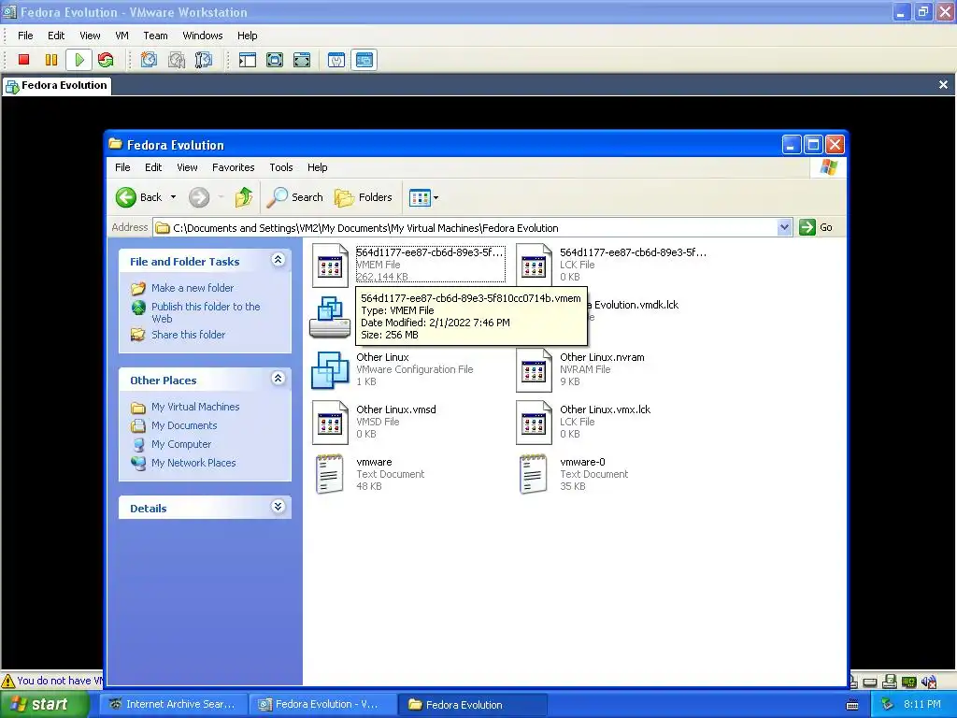Click the Windows start button
Viewport: 957px width, 718px height.
[x=45, y=704]
